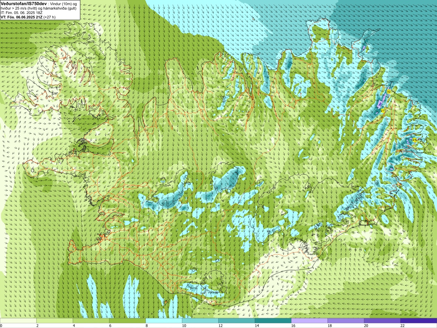This screenshot has height=328, width=437.
Task: Click the "Veðurstofan/IS750dev" title text
Action: point(24,3)
